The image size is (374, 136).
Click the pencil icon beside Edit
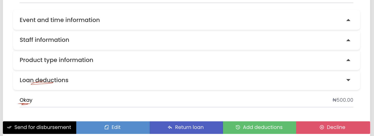tap(107, 127)
